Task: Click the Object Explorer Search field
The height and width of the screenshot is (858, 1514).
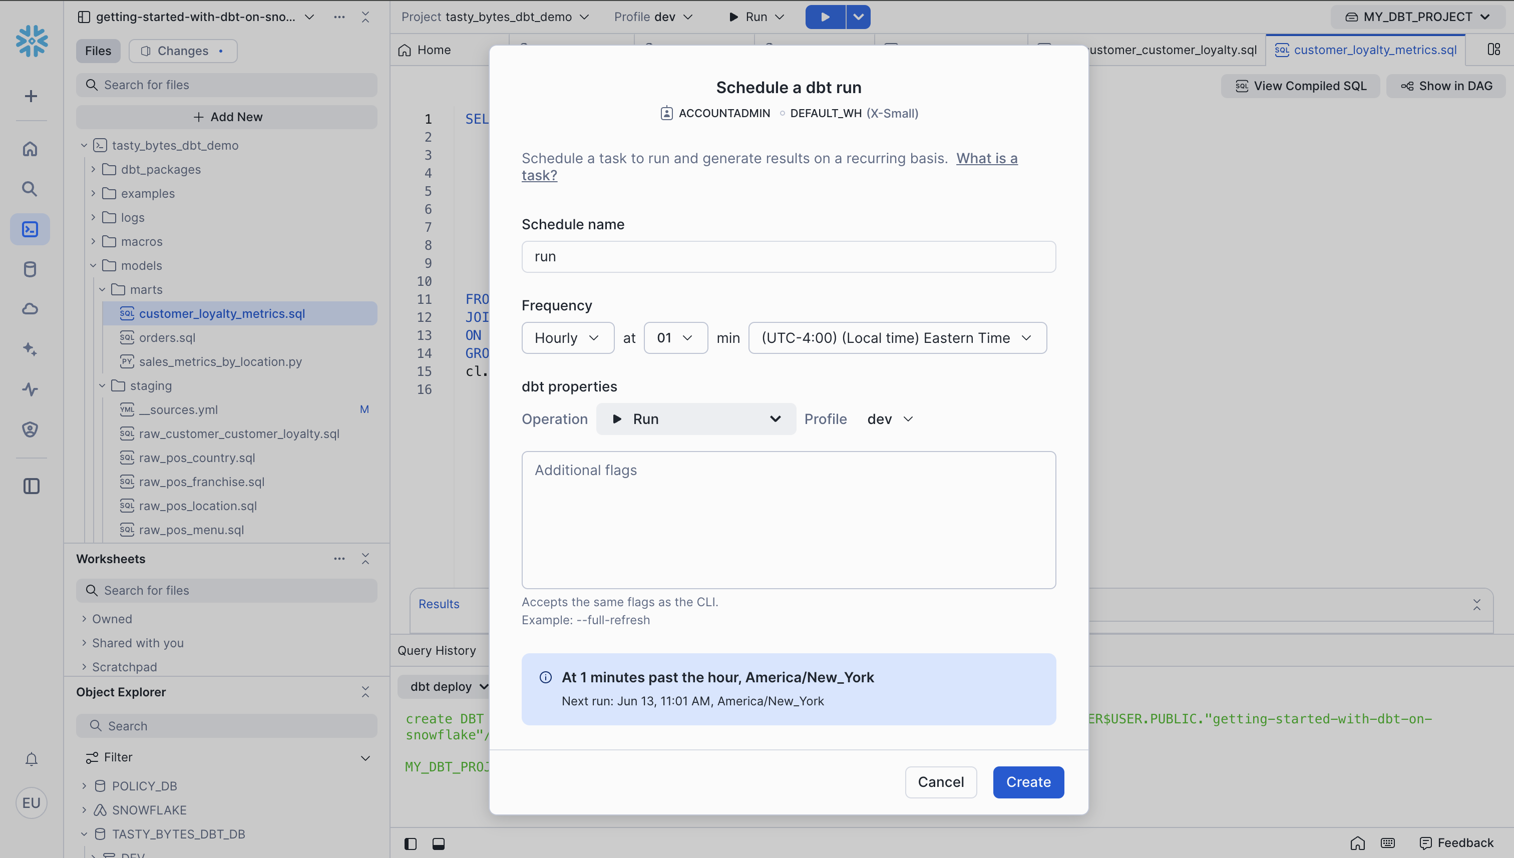Action: pyautogui.click(x=226, y=726)
